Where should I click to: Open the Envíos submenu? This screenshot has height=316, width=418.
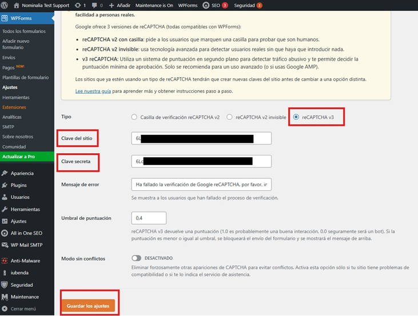coord(9,58)
